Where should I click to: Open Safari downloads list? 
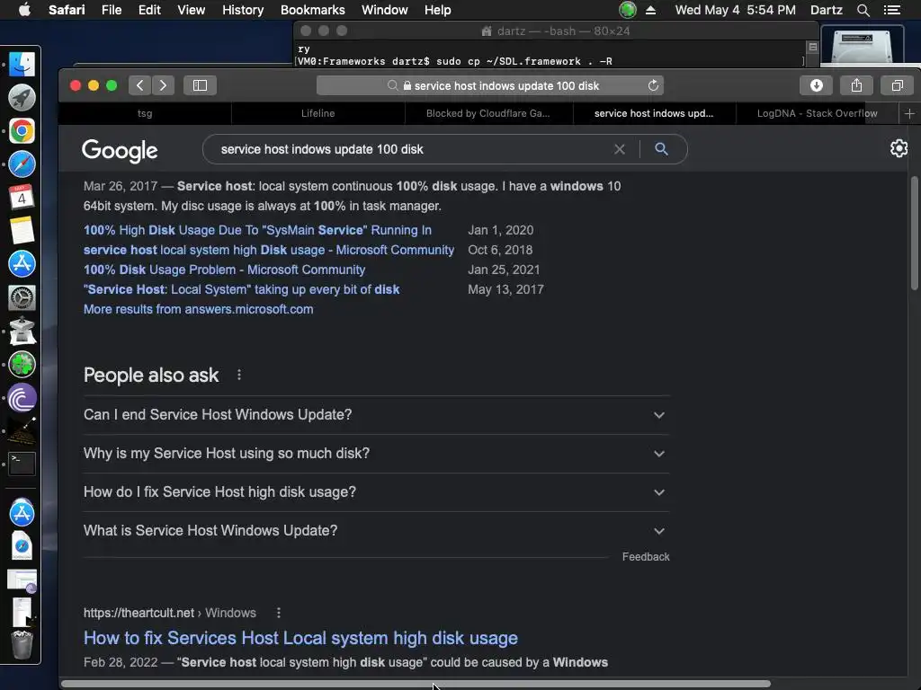tap(816, 85)
